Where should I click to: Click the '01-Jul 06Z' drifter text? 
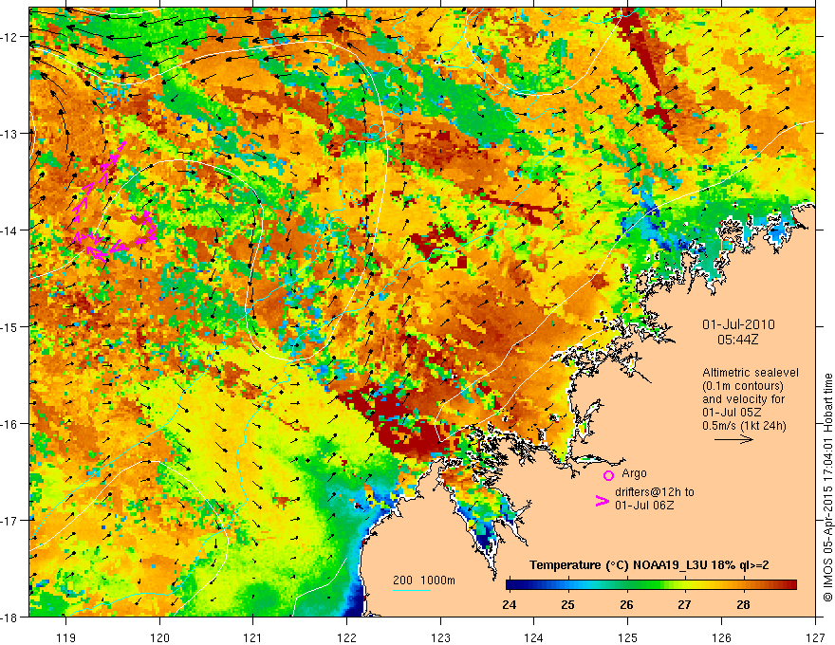coord(644,505)
